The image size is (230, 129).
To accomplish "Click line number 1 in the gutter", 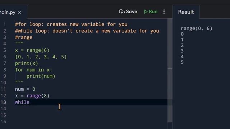I will tap(5, 24).
